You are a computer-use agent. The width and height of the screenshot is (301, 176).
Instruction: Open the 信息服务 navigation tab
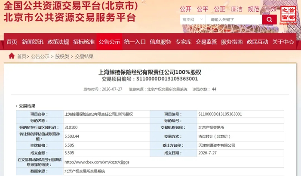coord(160,42)
